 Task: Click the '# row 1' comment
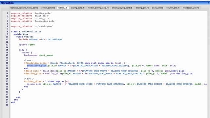tap(29, 60)
